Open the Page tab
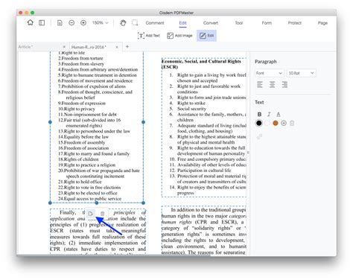 point(322,23)
